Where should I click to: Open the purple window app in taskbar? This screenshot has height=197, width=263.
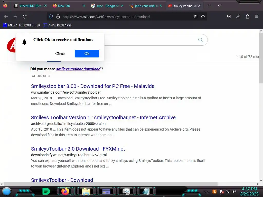pos(106,191)
